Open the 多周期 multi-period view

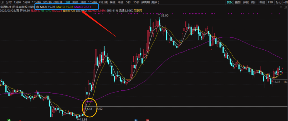pos(145,2)
